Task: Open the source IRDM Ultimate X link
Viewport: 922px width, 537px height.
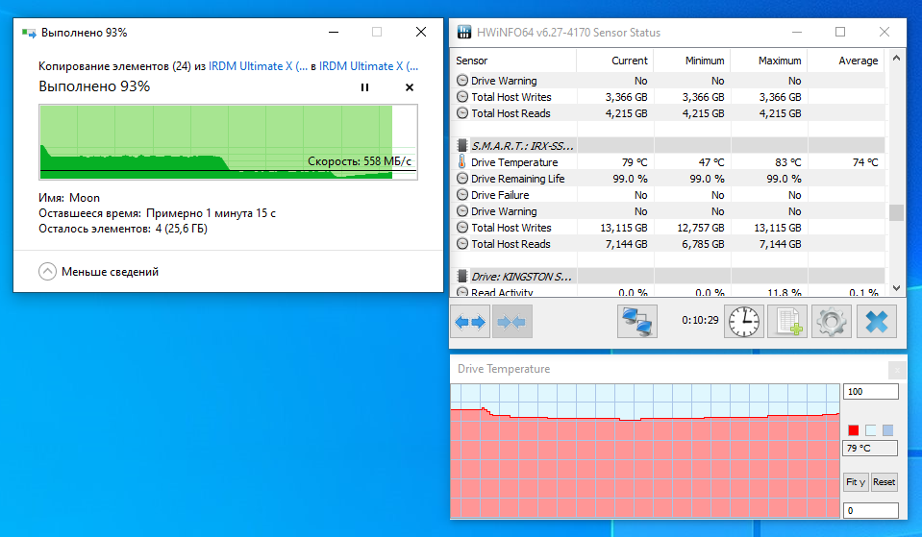Action: pyautogui.click(x=258, y=66)
